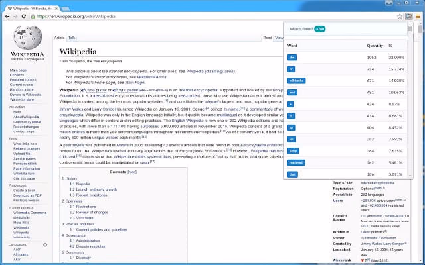Open Donate to Wikipedia link
The height and width of the screenshot is (265, 425).
[x=25, y=95]
